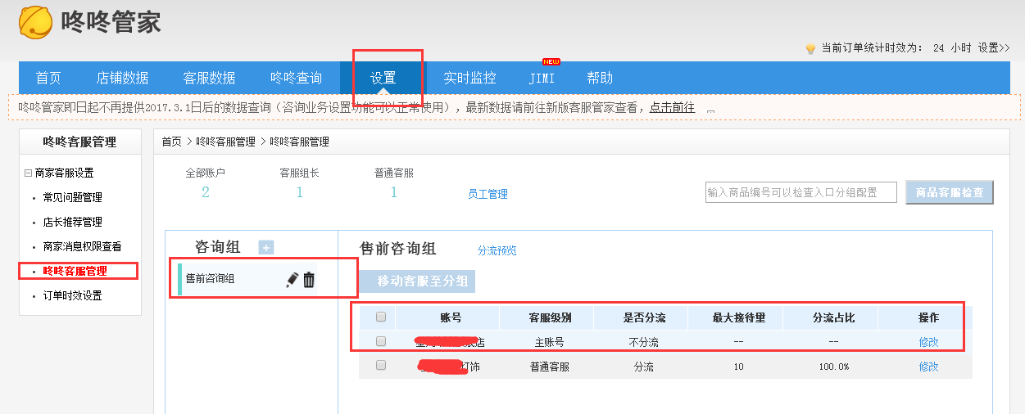Image resolution: width=1025 pixels, height=414 pixels.
Task: Click the 普通客服 count 1
Action: (394, 193)
